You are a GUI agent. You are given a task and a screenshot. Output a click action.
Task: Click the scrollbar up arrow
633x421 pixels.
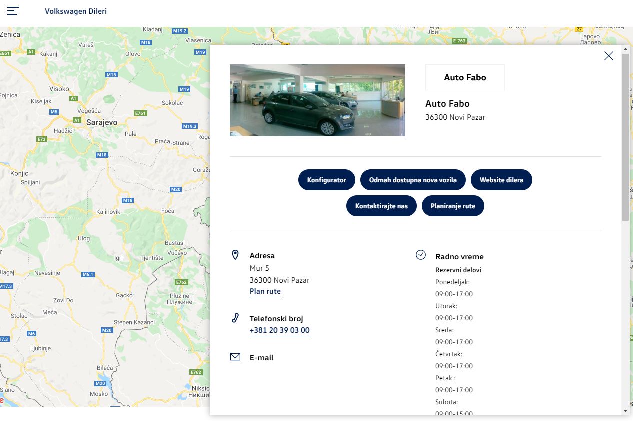click(x=625, y=49)
